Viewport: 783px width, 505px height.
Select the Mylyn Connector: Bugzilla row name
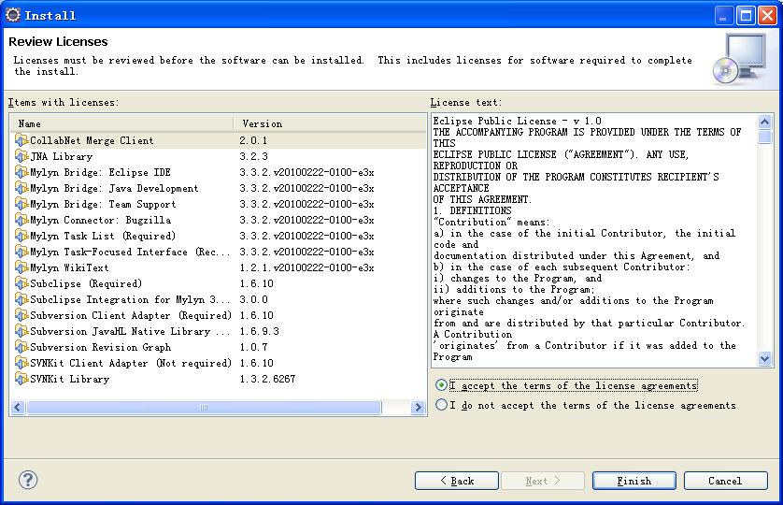point(100,220)
